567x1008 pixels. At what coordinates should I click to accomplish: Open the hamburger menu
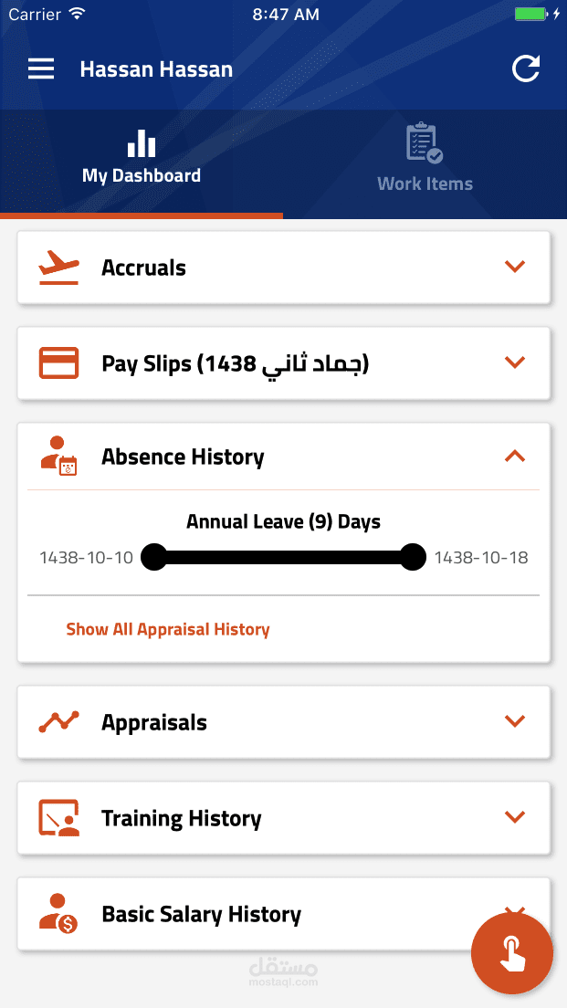(x=41, y=69)
